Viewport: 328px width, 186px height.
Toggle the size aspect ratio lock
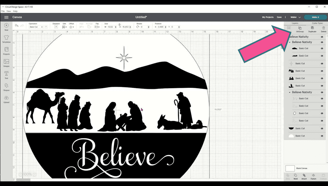(x=120, y=24)
